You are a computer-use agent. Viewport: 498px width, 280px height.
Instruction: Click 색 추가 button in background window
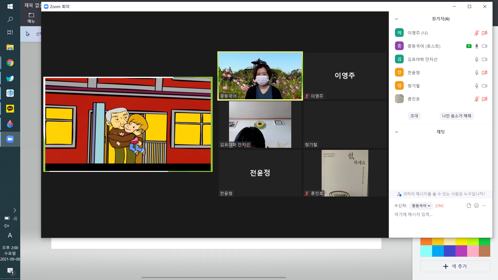pyautogui.click(x=455, y=266)
